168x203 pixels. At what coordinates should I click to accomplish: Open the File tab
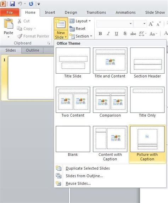(x=10, y=12)
